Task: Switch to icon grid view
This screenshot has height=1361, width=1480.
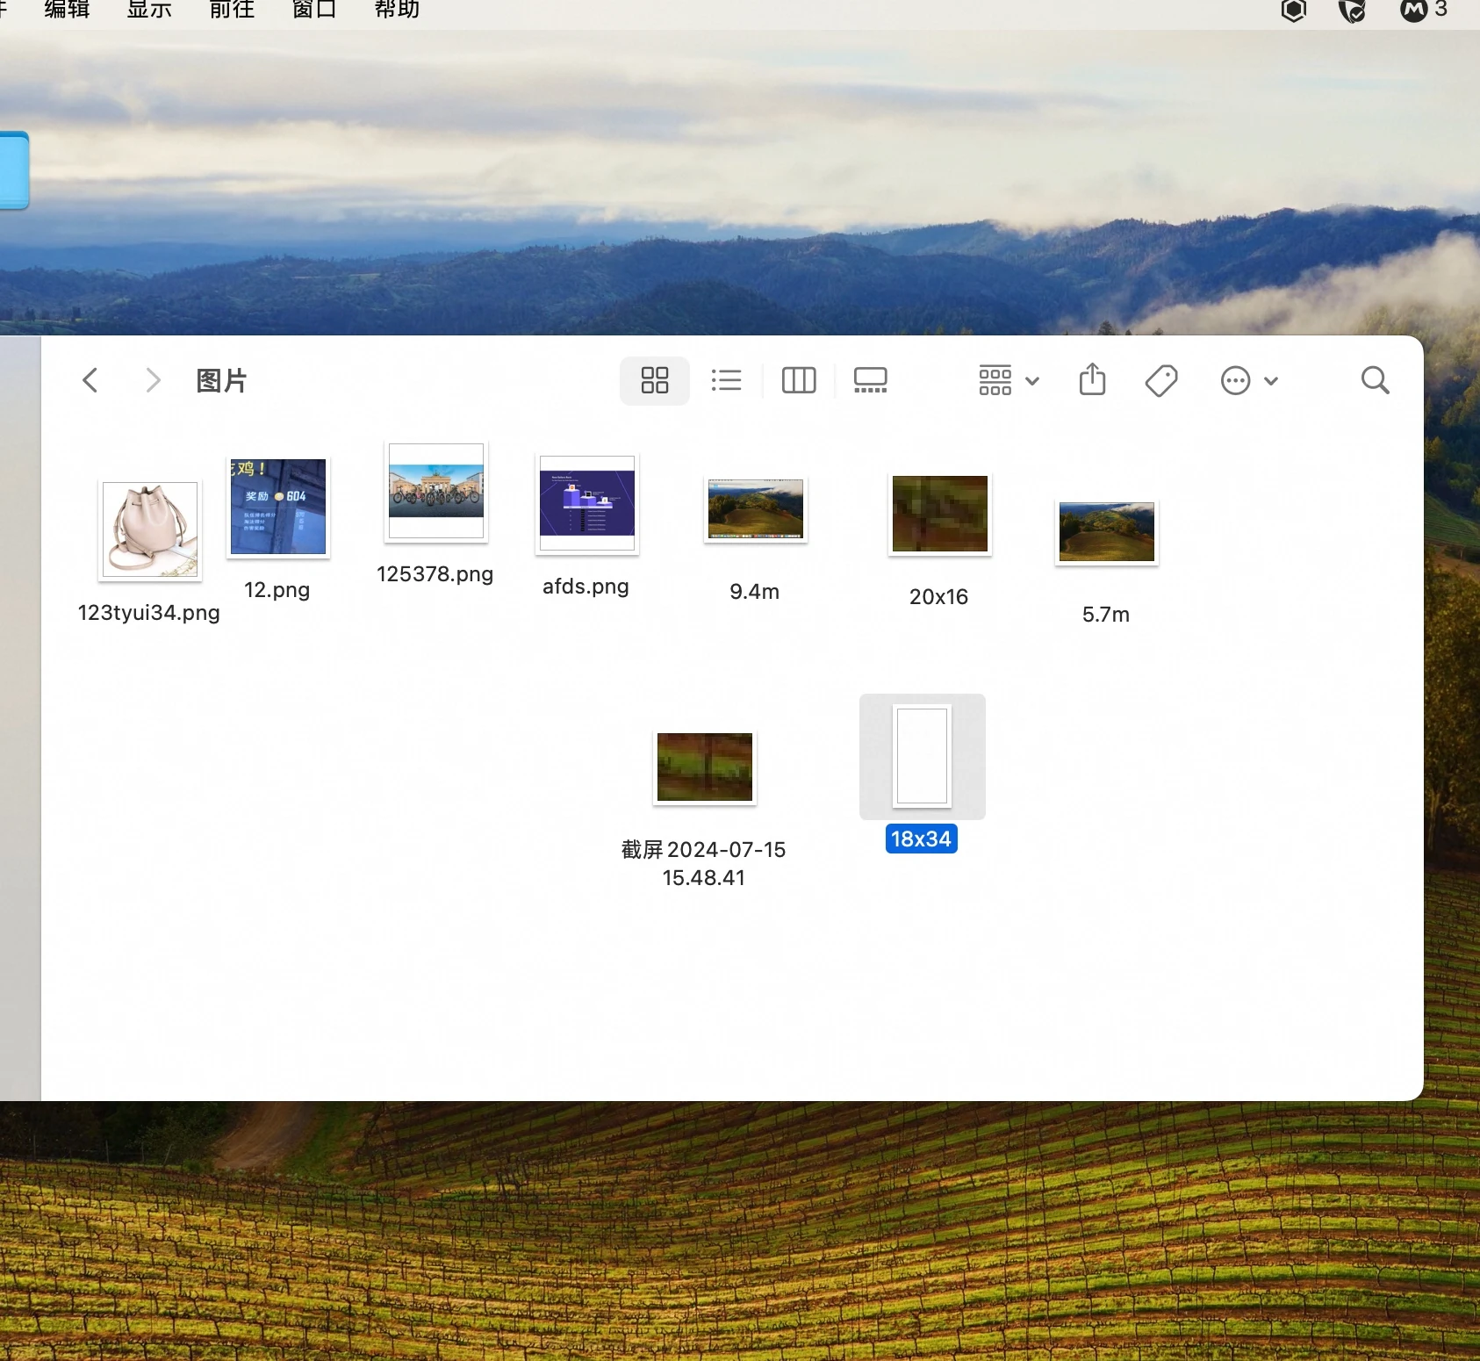Action: tap(654, 380)
